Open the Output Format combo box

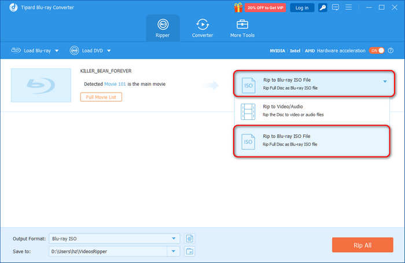tap(114, 239)
